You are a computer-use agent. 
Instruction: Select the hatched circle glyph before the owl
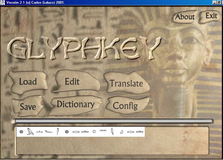click(21, 132)
